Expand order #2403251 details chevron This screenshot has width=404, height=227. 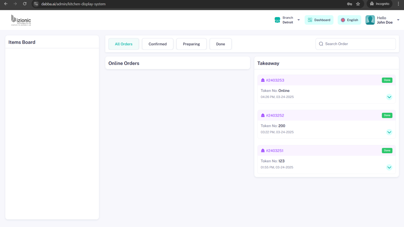[389, 167]
